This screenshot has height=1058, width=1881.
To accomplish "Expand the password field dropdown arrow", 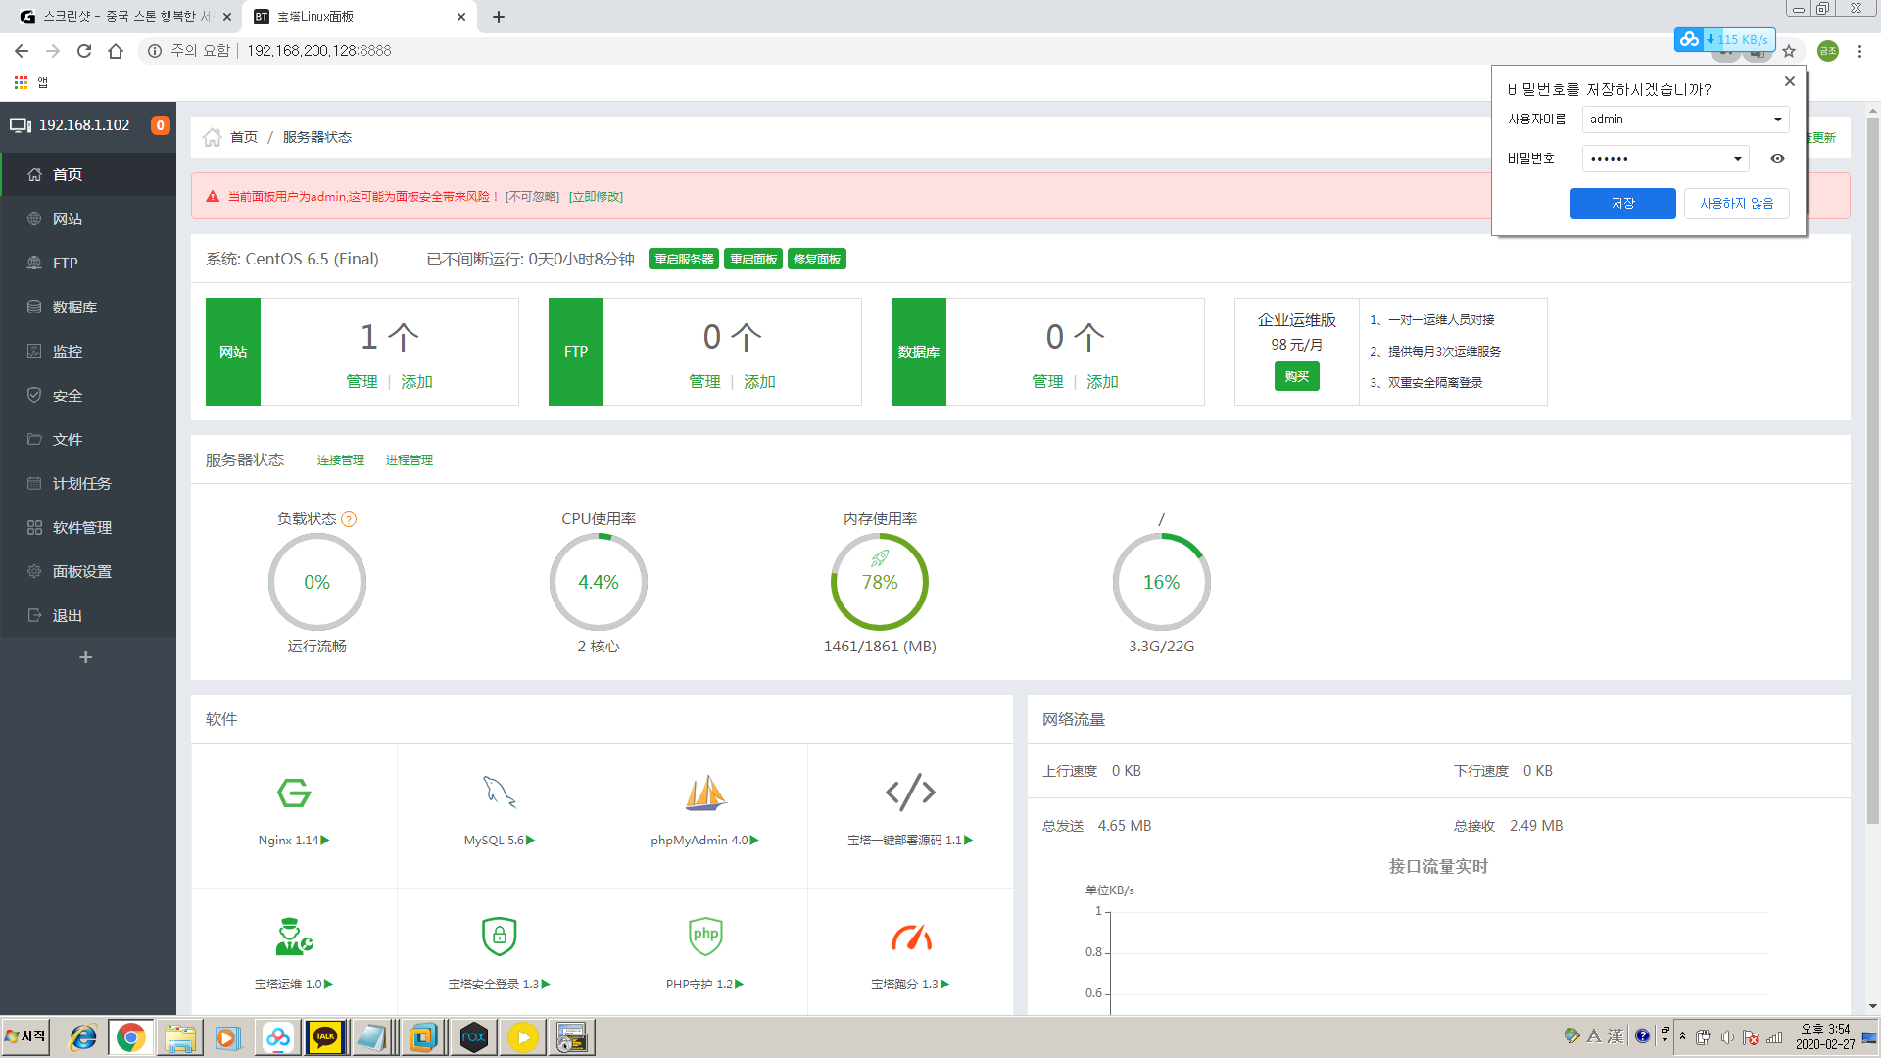I will click(1737, 159).
